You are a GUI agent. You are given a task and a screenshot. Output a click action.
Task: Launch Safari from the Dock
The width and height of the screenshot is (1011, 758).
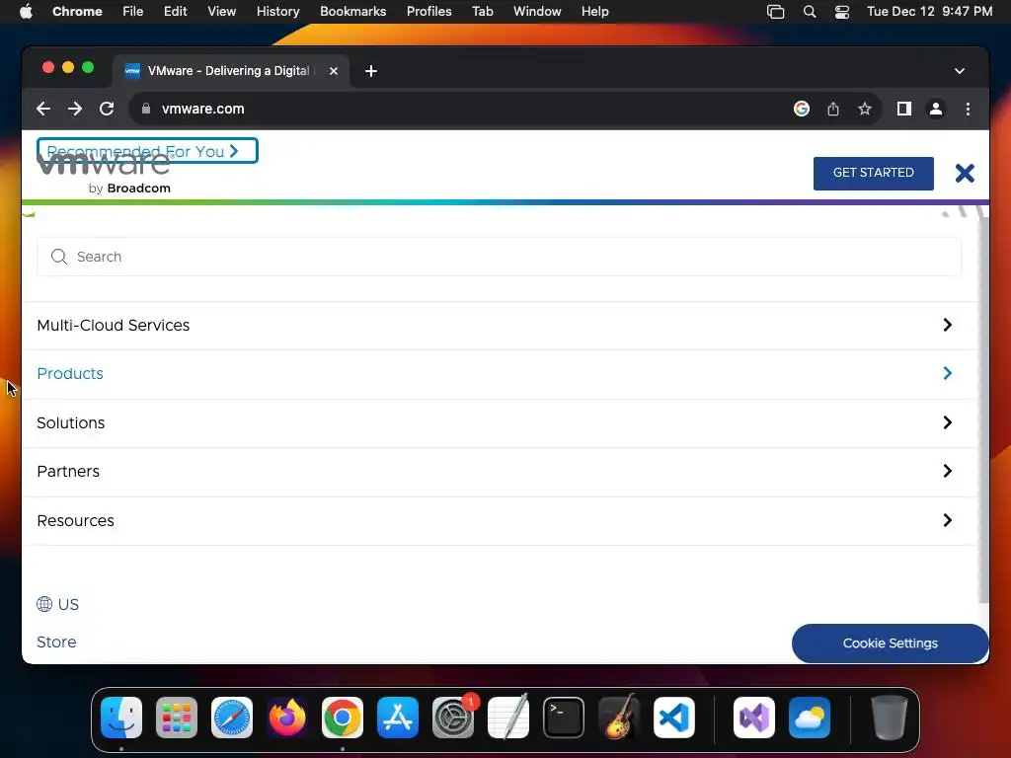tap(231, 718)
